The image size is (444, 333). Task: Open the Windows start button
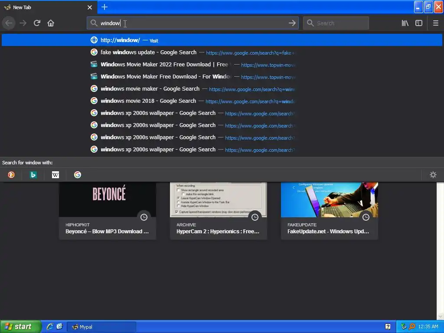20,327
